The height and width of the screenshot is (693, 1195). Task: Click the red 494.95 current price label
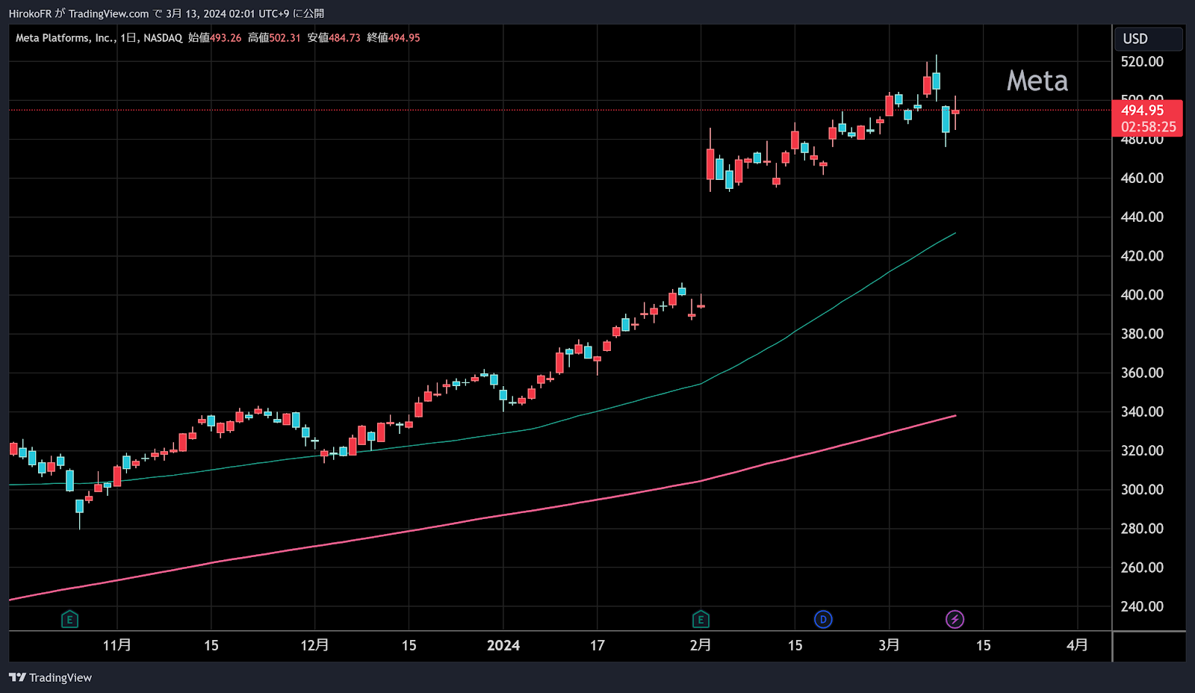tap(1142, 110)
